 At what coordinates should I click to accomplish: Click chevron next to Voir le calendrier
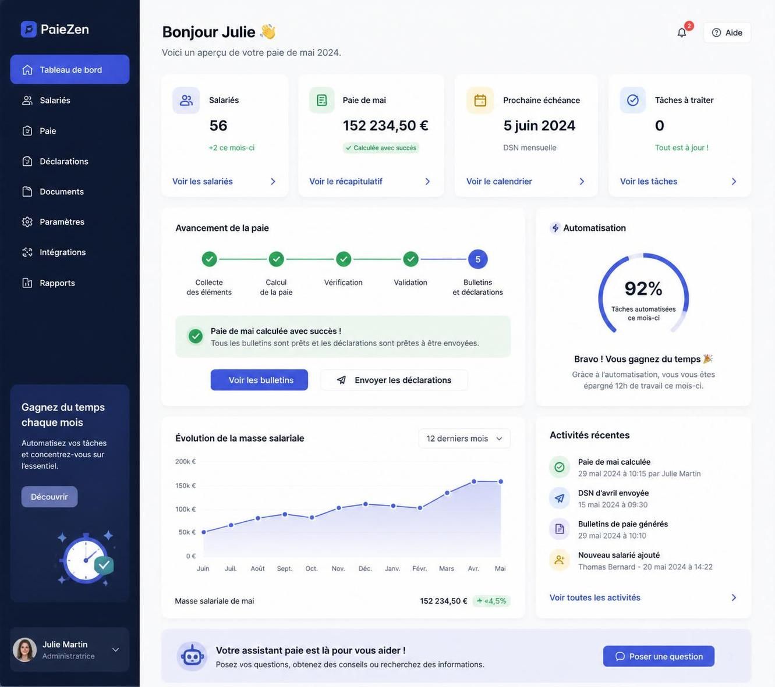[582, 181]
